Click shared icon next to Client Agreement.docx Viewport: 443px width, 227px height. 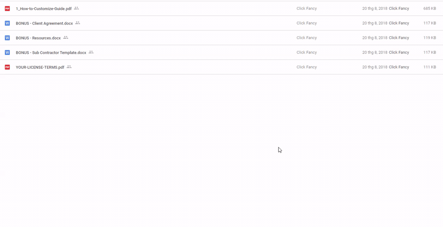point(78,23)
